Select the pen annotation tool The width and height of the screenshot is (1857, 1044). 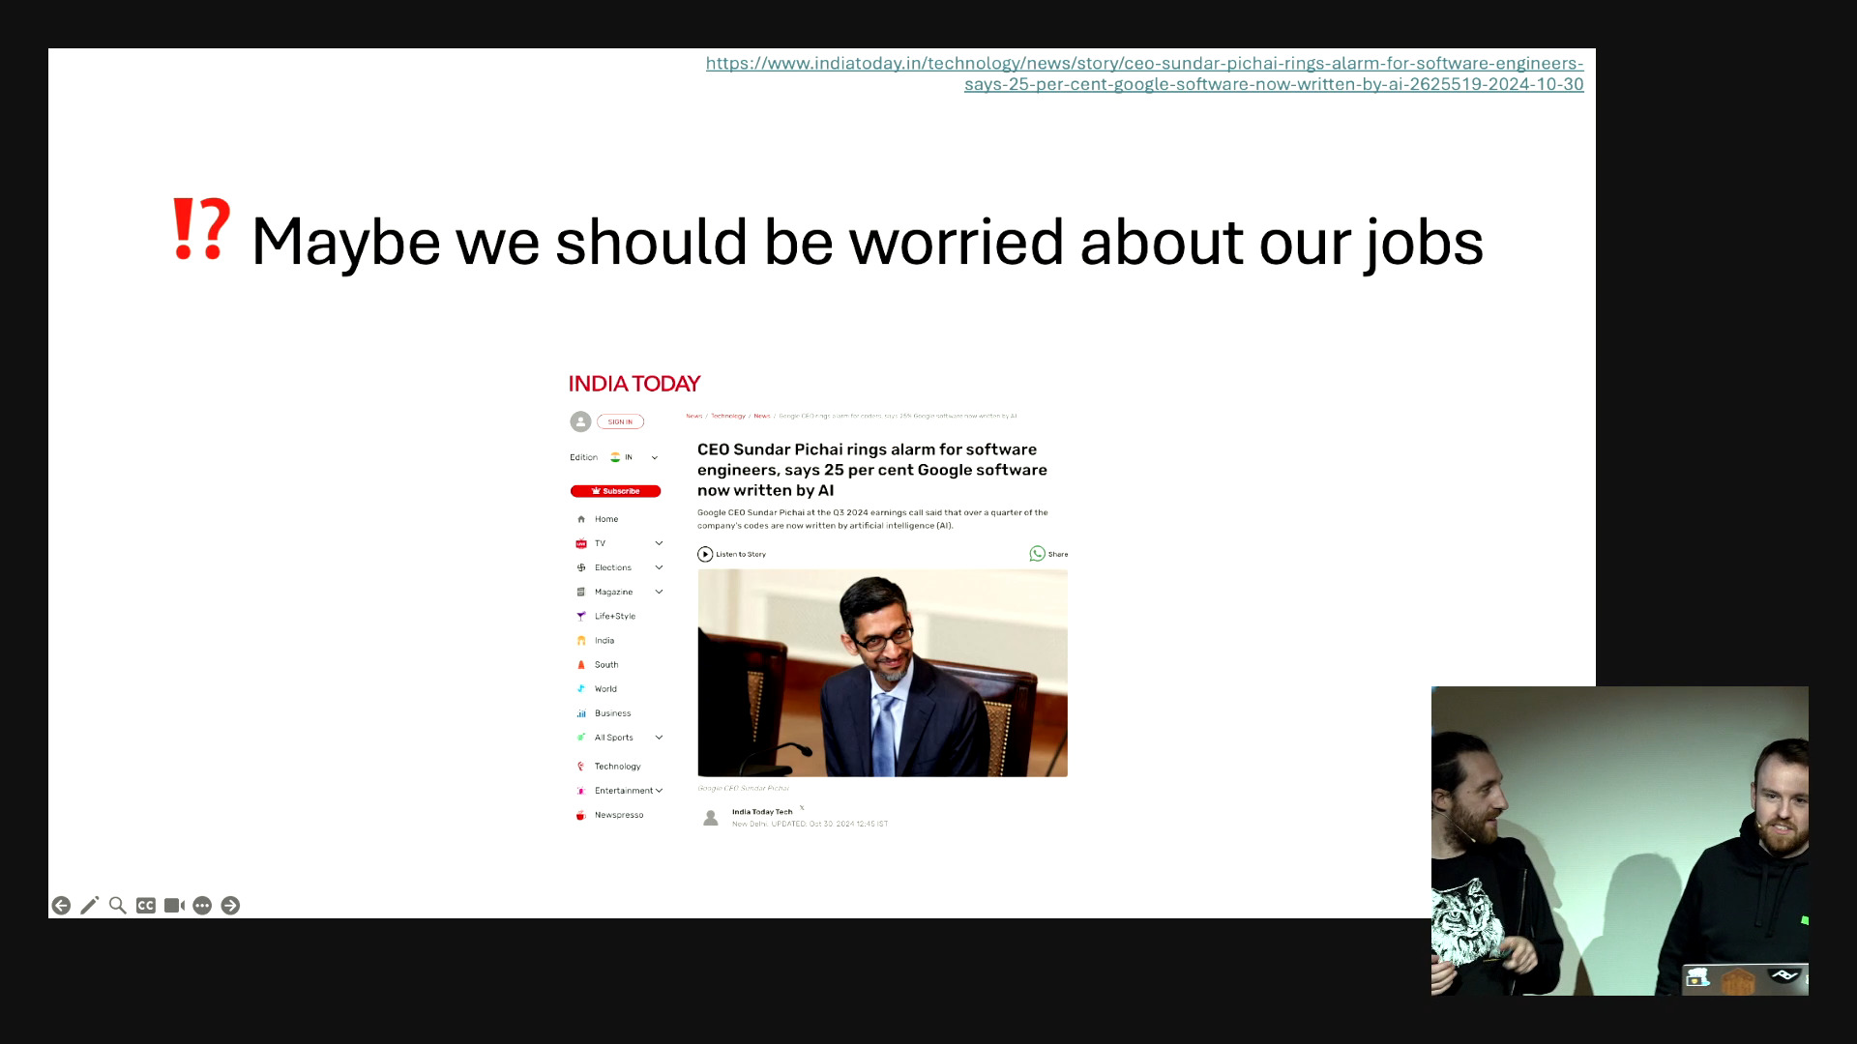(89, 906)
